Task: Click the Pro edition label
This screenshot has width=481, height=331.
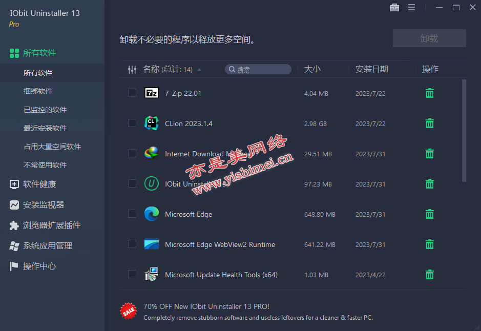Action: point(14,24)
